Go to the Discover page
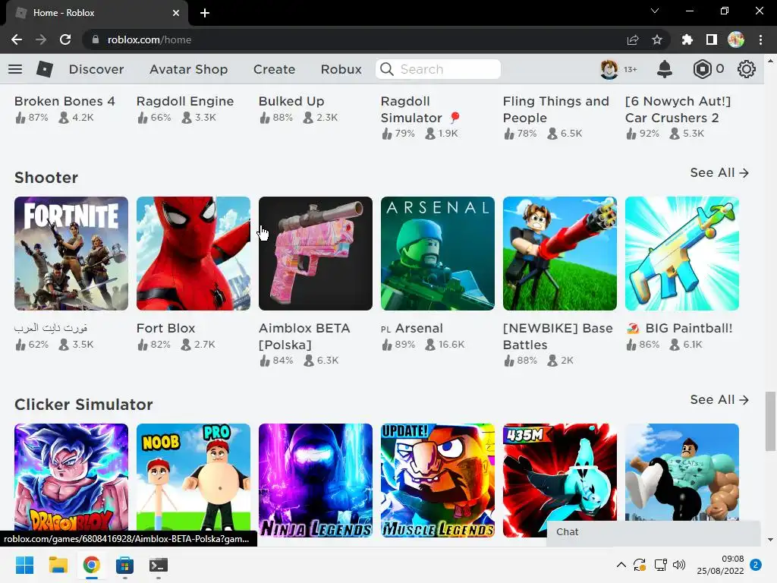777x583 pixels. (96, 69)
